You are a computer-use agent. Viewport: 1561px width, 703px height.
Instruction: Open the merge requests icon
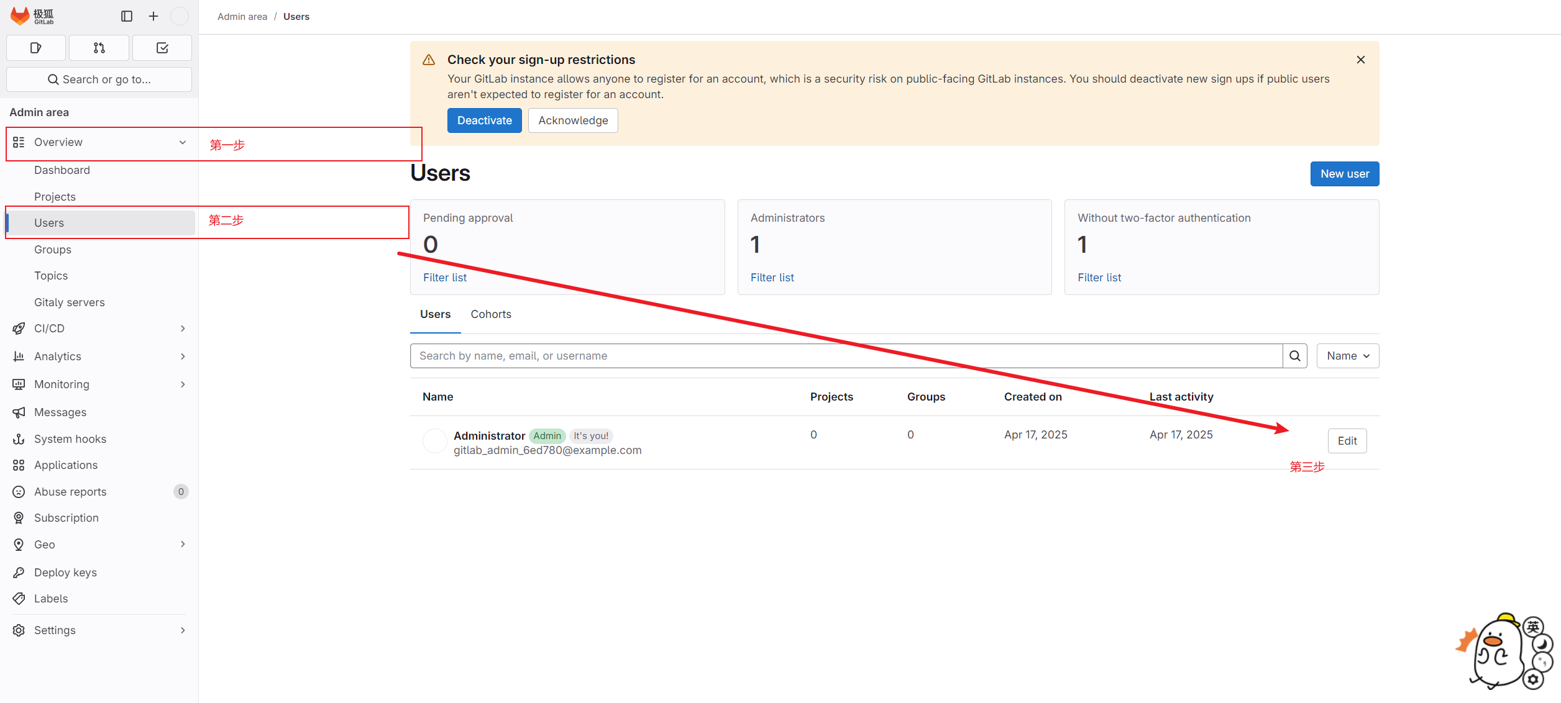99,48
